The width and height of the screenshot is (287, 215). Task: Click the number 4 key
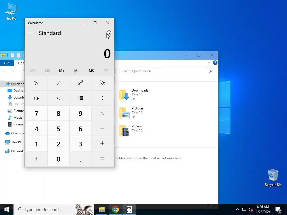click(36, 128)
